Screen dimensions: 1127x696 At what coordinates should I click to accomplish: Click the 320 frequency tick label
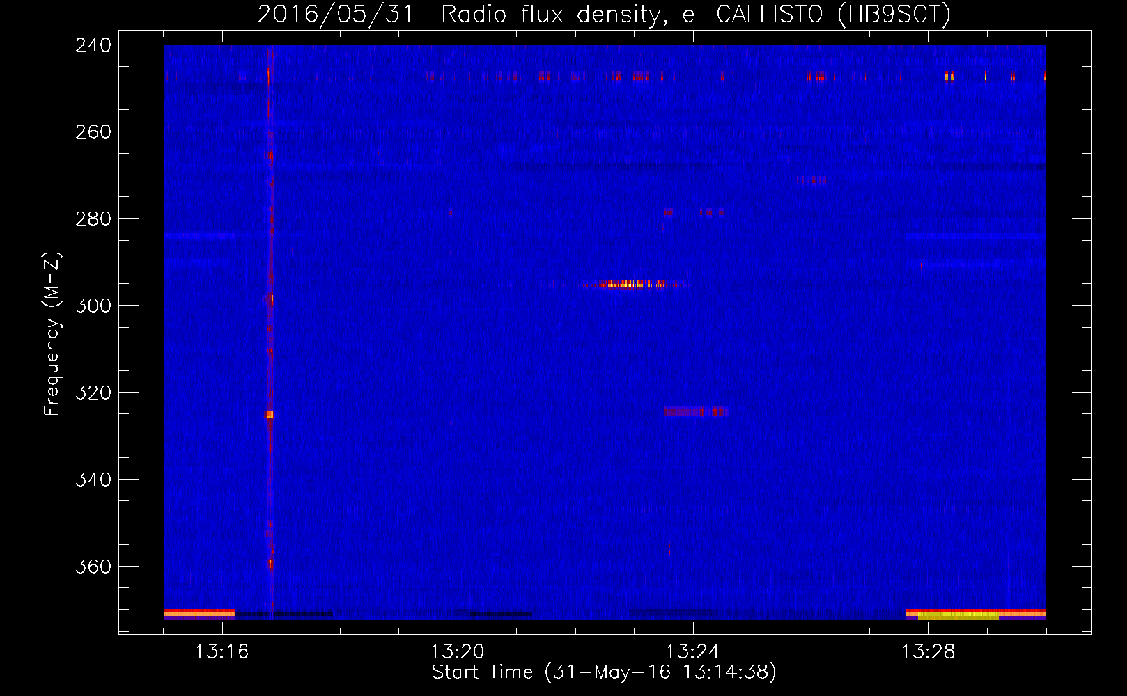point(93,393)
